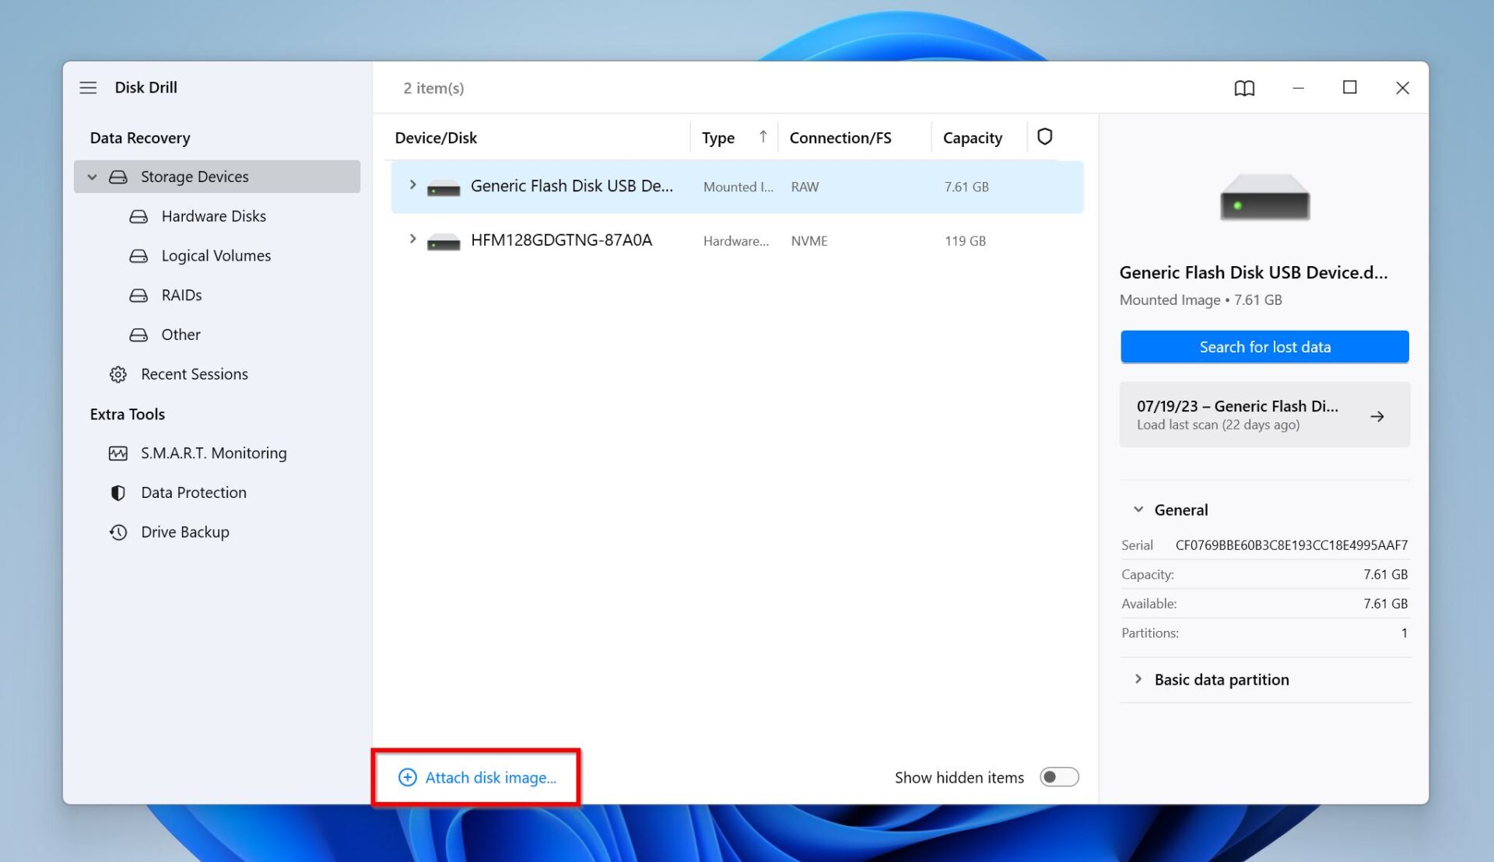Toggle Show hidden items switch
This screenshot has height=862, width=1494.
point(1059,776)
